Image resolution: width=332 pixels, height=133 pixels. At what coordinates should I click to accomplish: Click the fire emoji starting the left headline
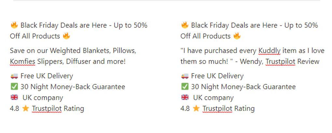coord(14,25)
